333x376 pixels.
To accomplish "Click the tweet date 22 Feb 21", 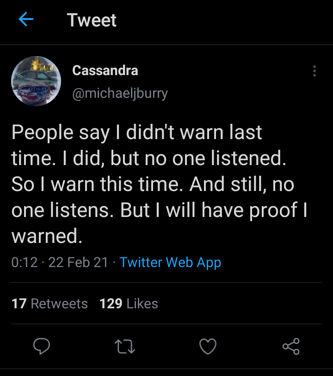I will pos(78,262).
